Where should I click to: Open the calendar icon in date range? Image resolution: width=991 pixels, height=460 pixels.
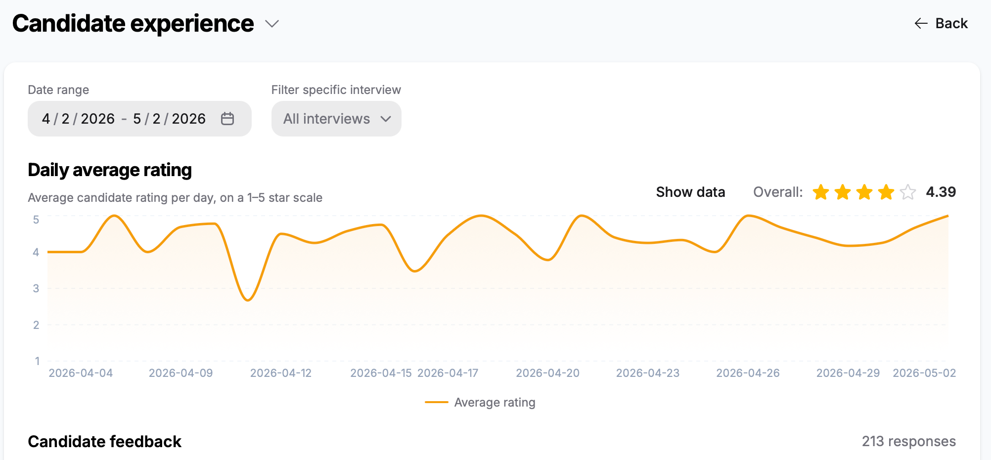(x=227, y=119)
